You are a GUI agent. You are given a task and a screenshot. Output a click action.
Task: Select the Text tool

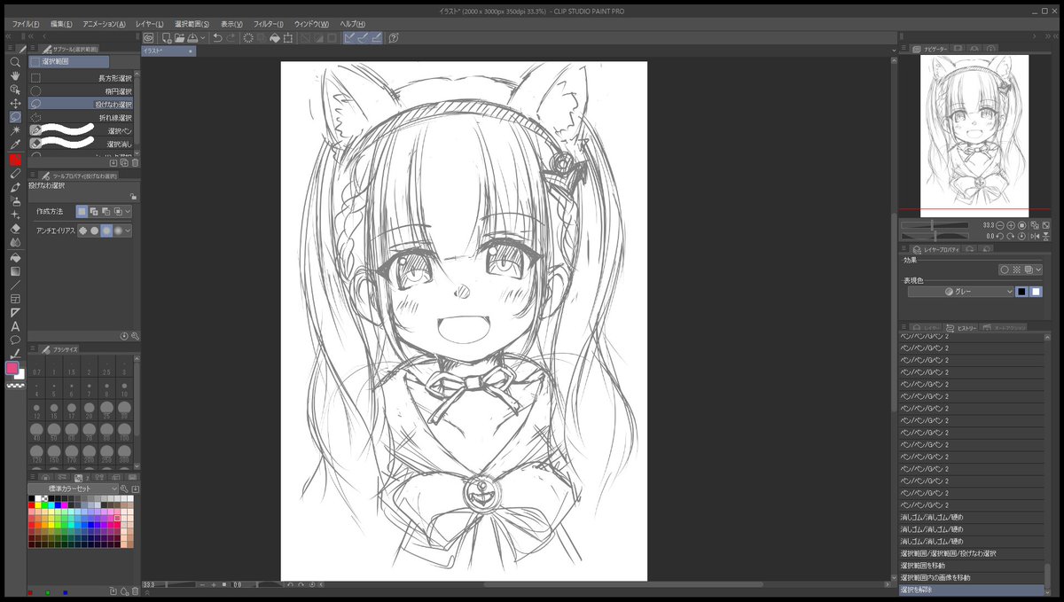coord(15,326)
